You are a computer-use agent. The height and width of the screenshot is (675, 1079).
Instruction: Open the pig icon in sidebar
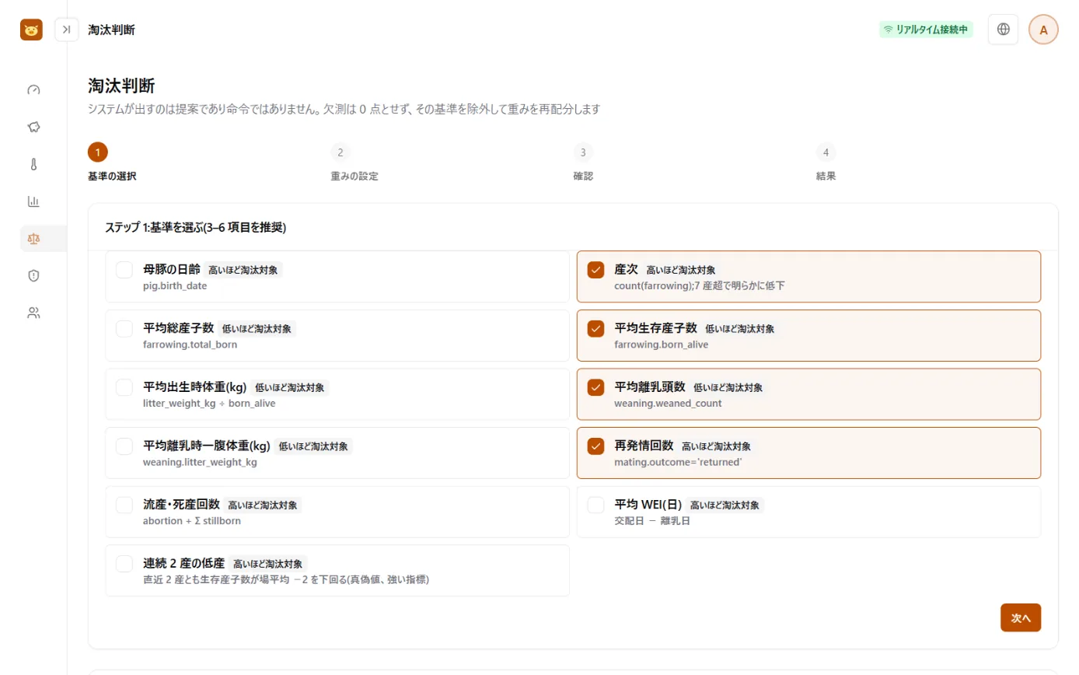click(x=33, y=127)
